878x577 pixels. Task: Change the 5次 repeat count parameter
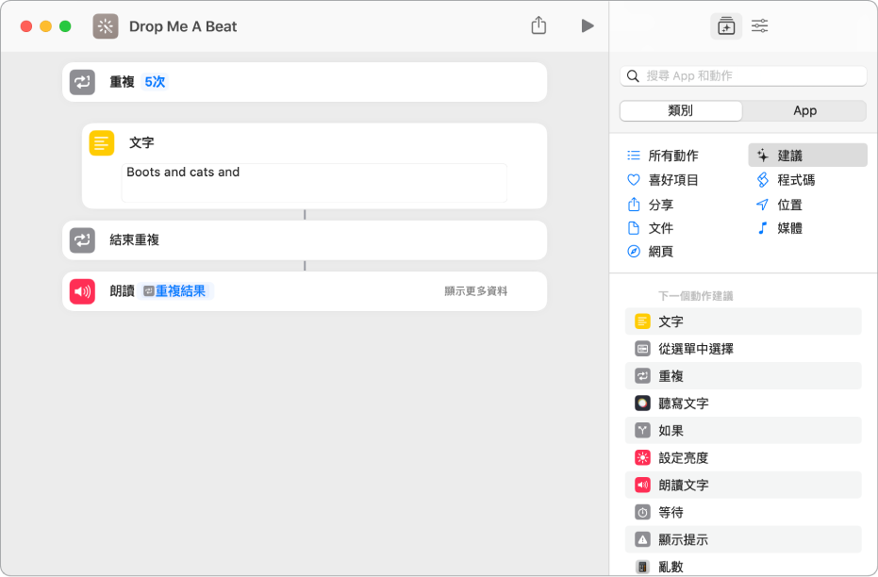(x=155, y=82)
